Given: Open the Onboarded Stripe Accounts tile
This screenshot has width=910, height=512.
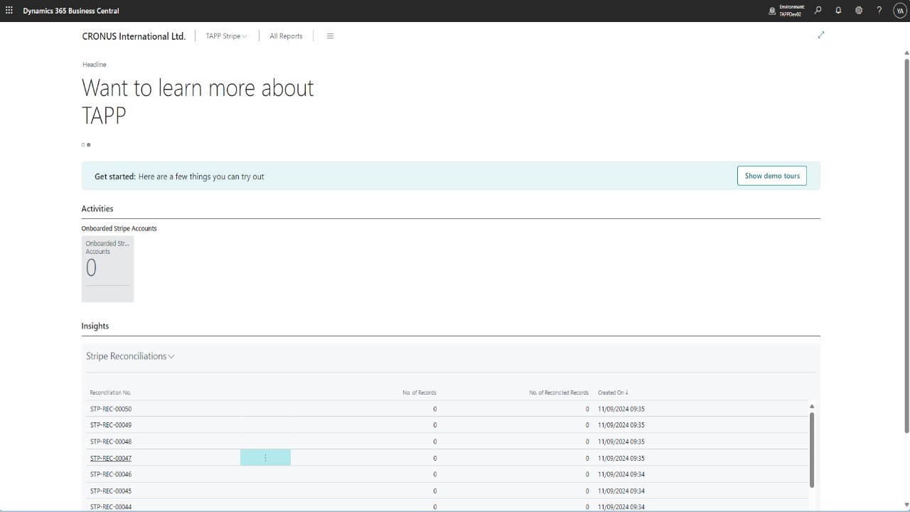Looking at the screenshot, I should (x=107, y=269).
